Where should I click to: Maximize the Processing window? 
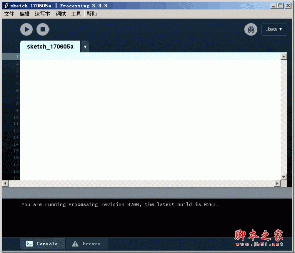(x=280, y=5)
